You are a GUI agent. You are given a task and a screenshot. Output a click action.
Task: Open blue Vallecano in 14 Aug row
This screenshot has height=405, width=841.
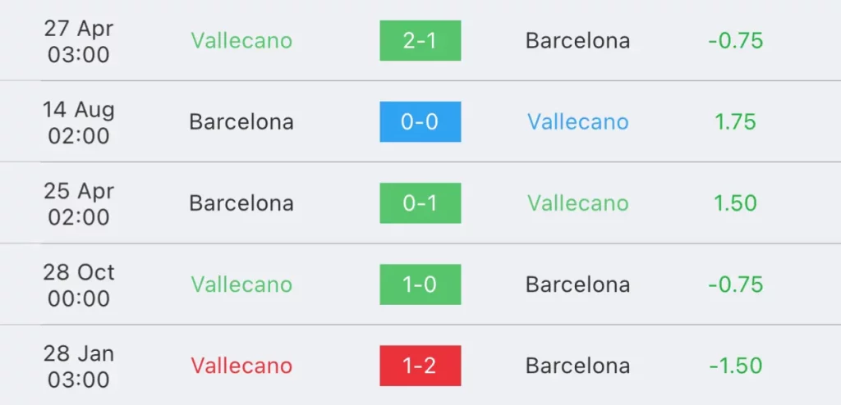pos(577,121)
